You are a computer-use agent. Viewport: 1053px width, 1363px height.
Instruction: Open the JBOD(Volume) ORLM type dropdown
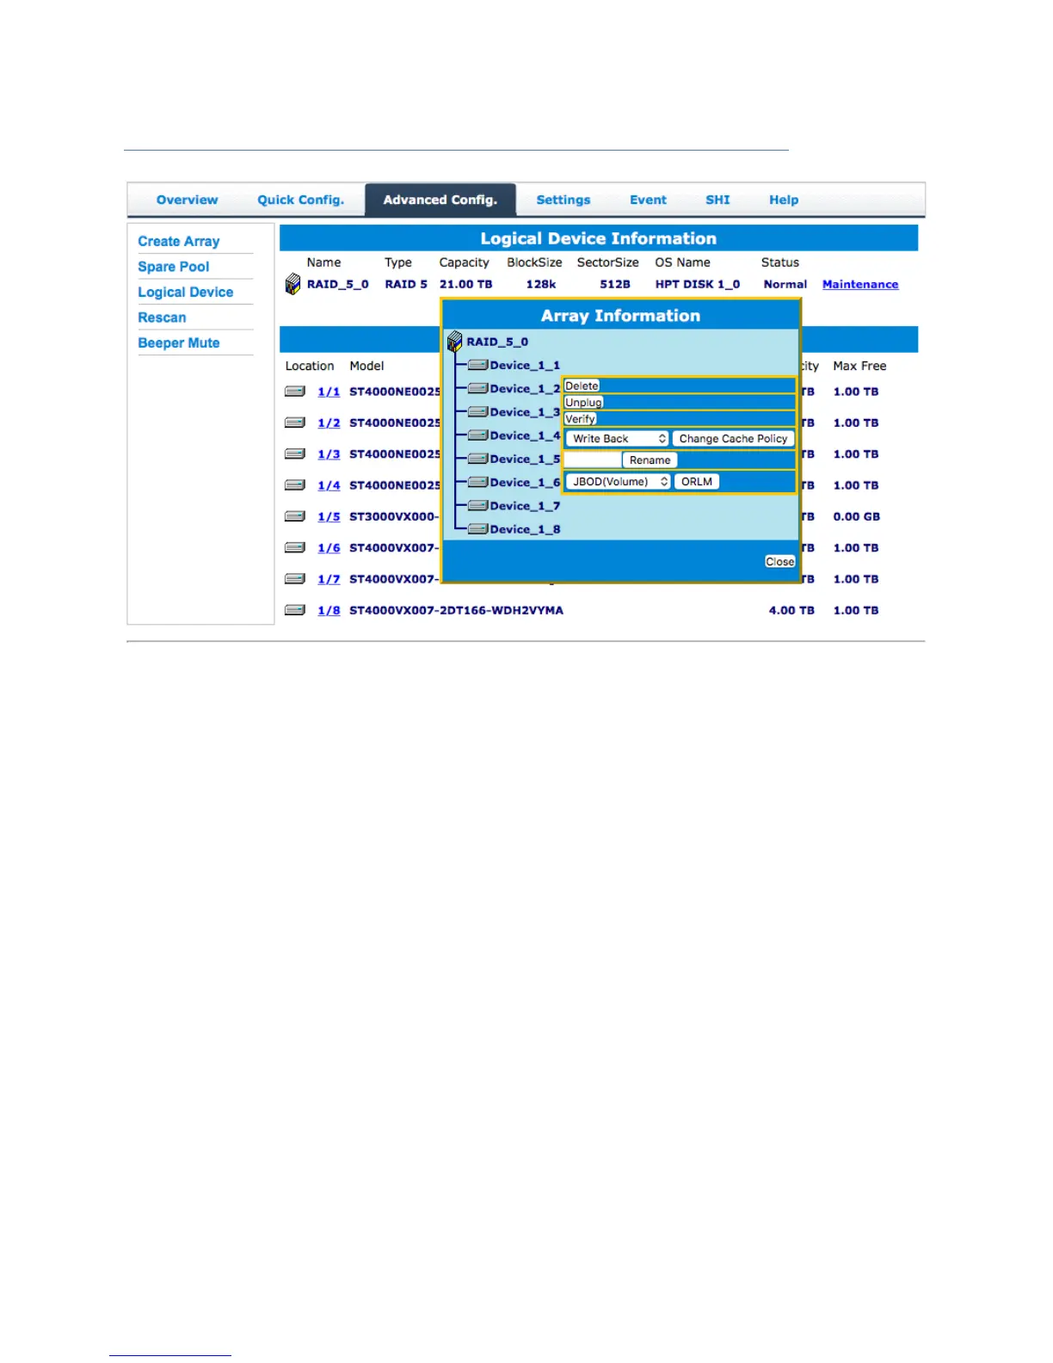[x=618, y=482]
